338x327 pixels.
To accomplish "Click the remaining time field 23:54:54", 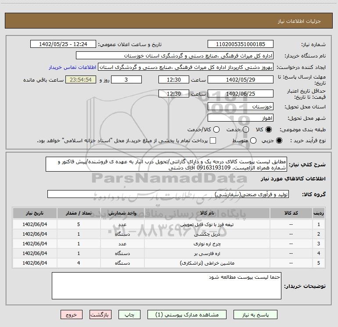I will click(81, 79).
